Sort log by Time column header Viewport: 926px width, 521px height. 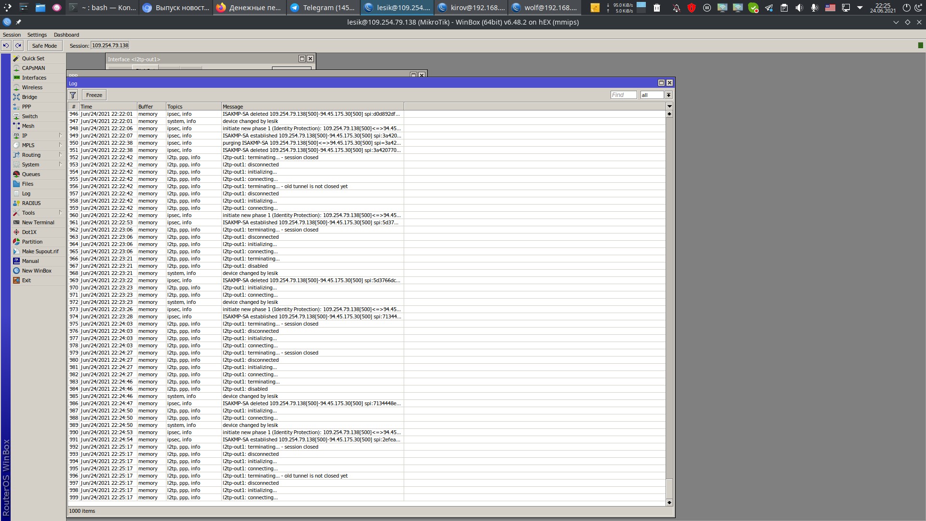108,107
